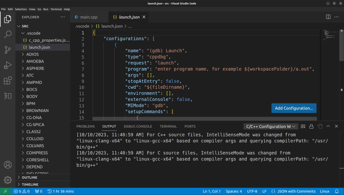This screenshot has width=344, height=195.
Task: Collapse the .vscode folder
Action: click(33, 33)
